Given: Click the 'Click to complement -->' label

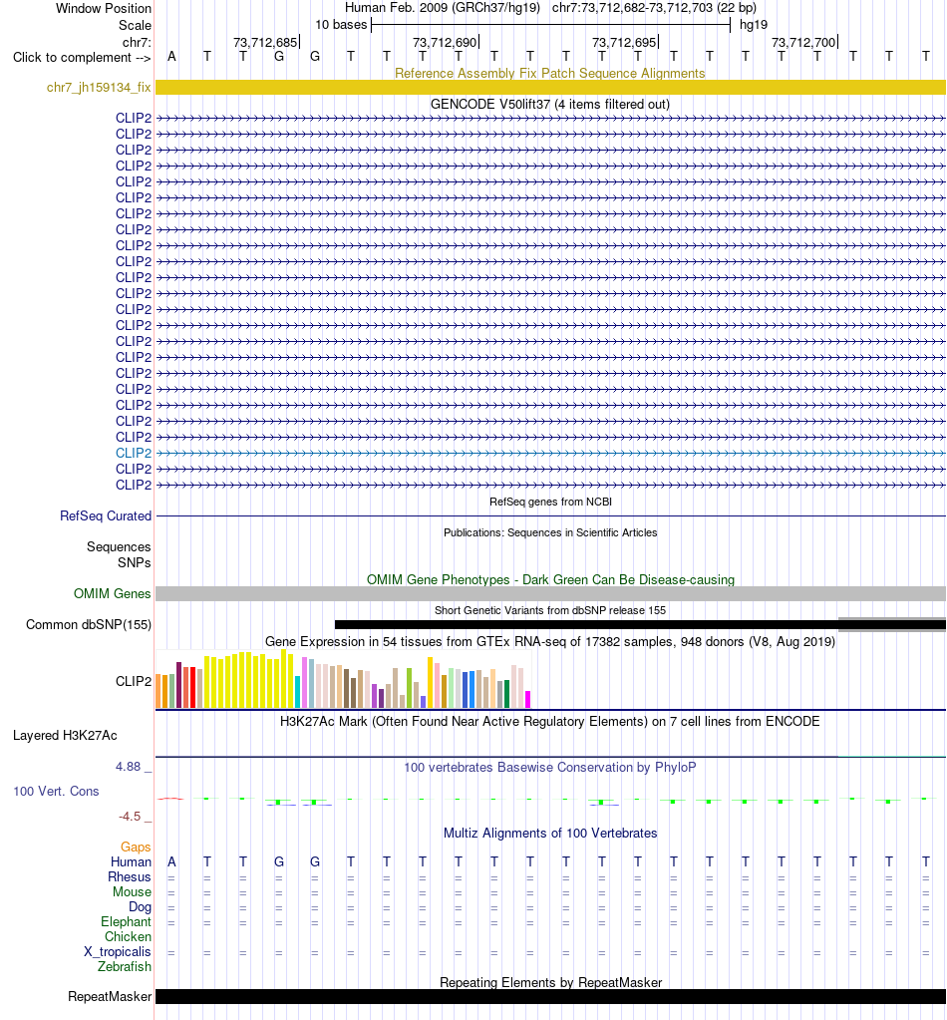Looking at the screenshot, I should pyautogui.click(x=82, y=57).
